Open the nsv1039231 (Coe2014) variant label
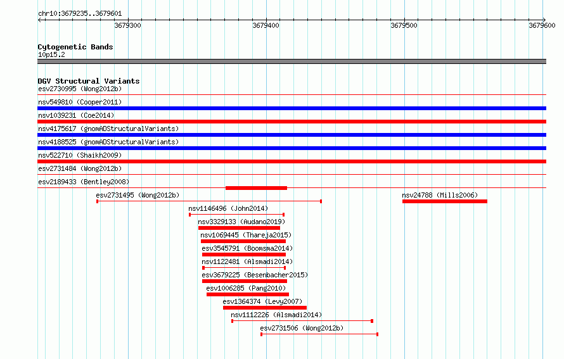This screenshot has height=359, width=564. point(76,115)
